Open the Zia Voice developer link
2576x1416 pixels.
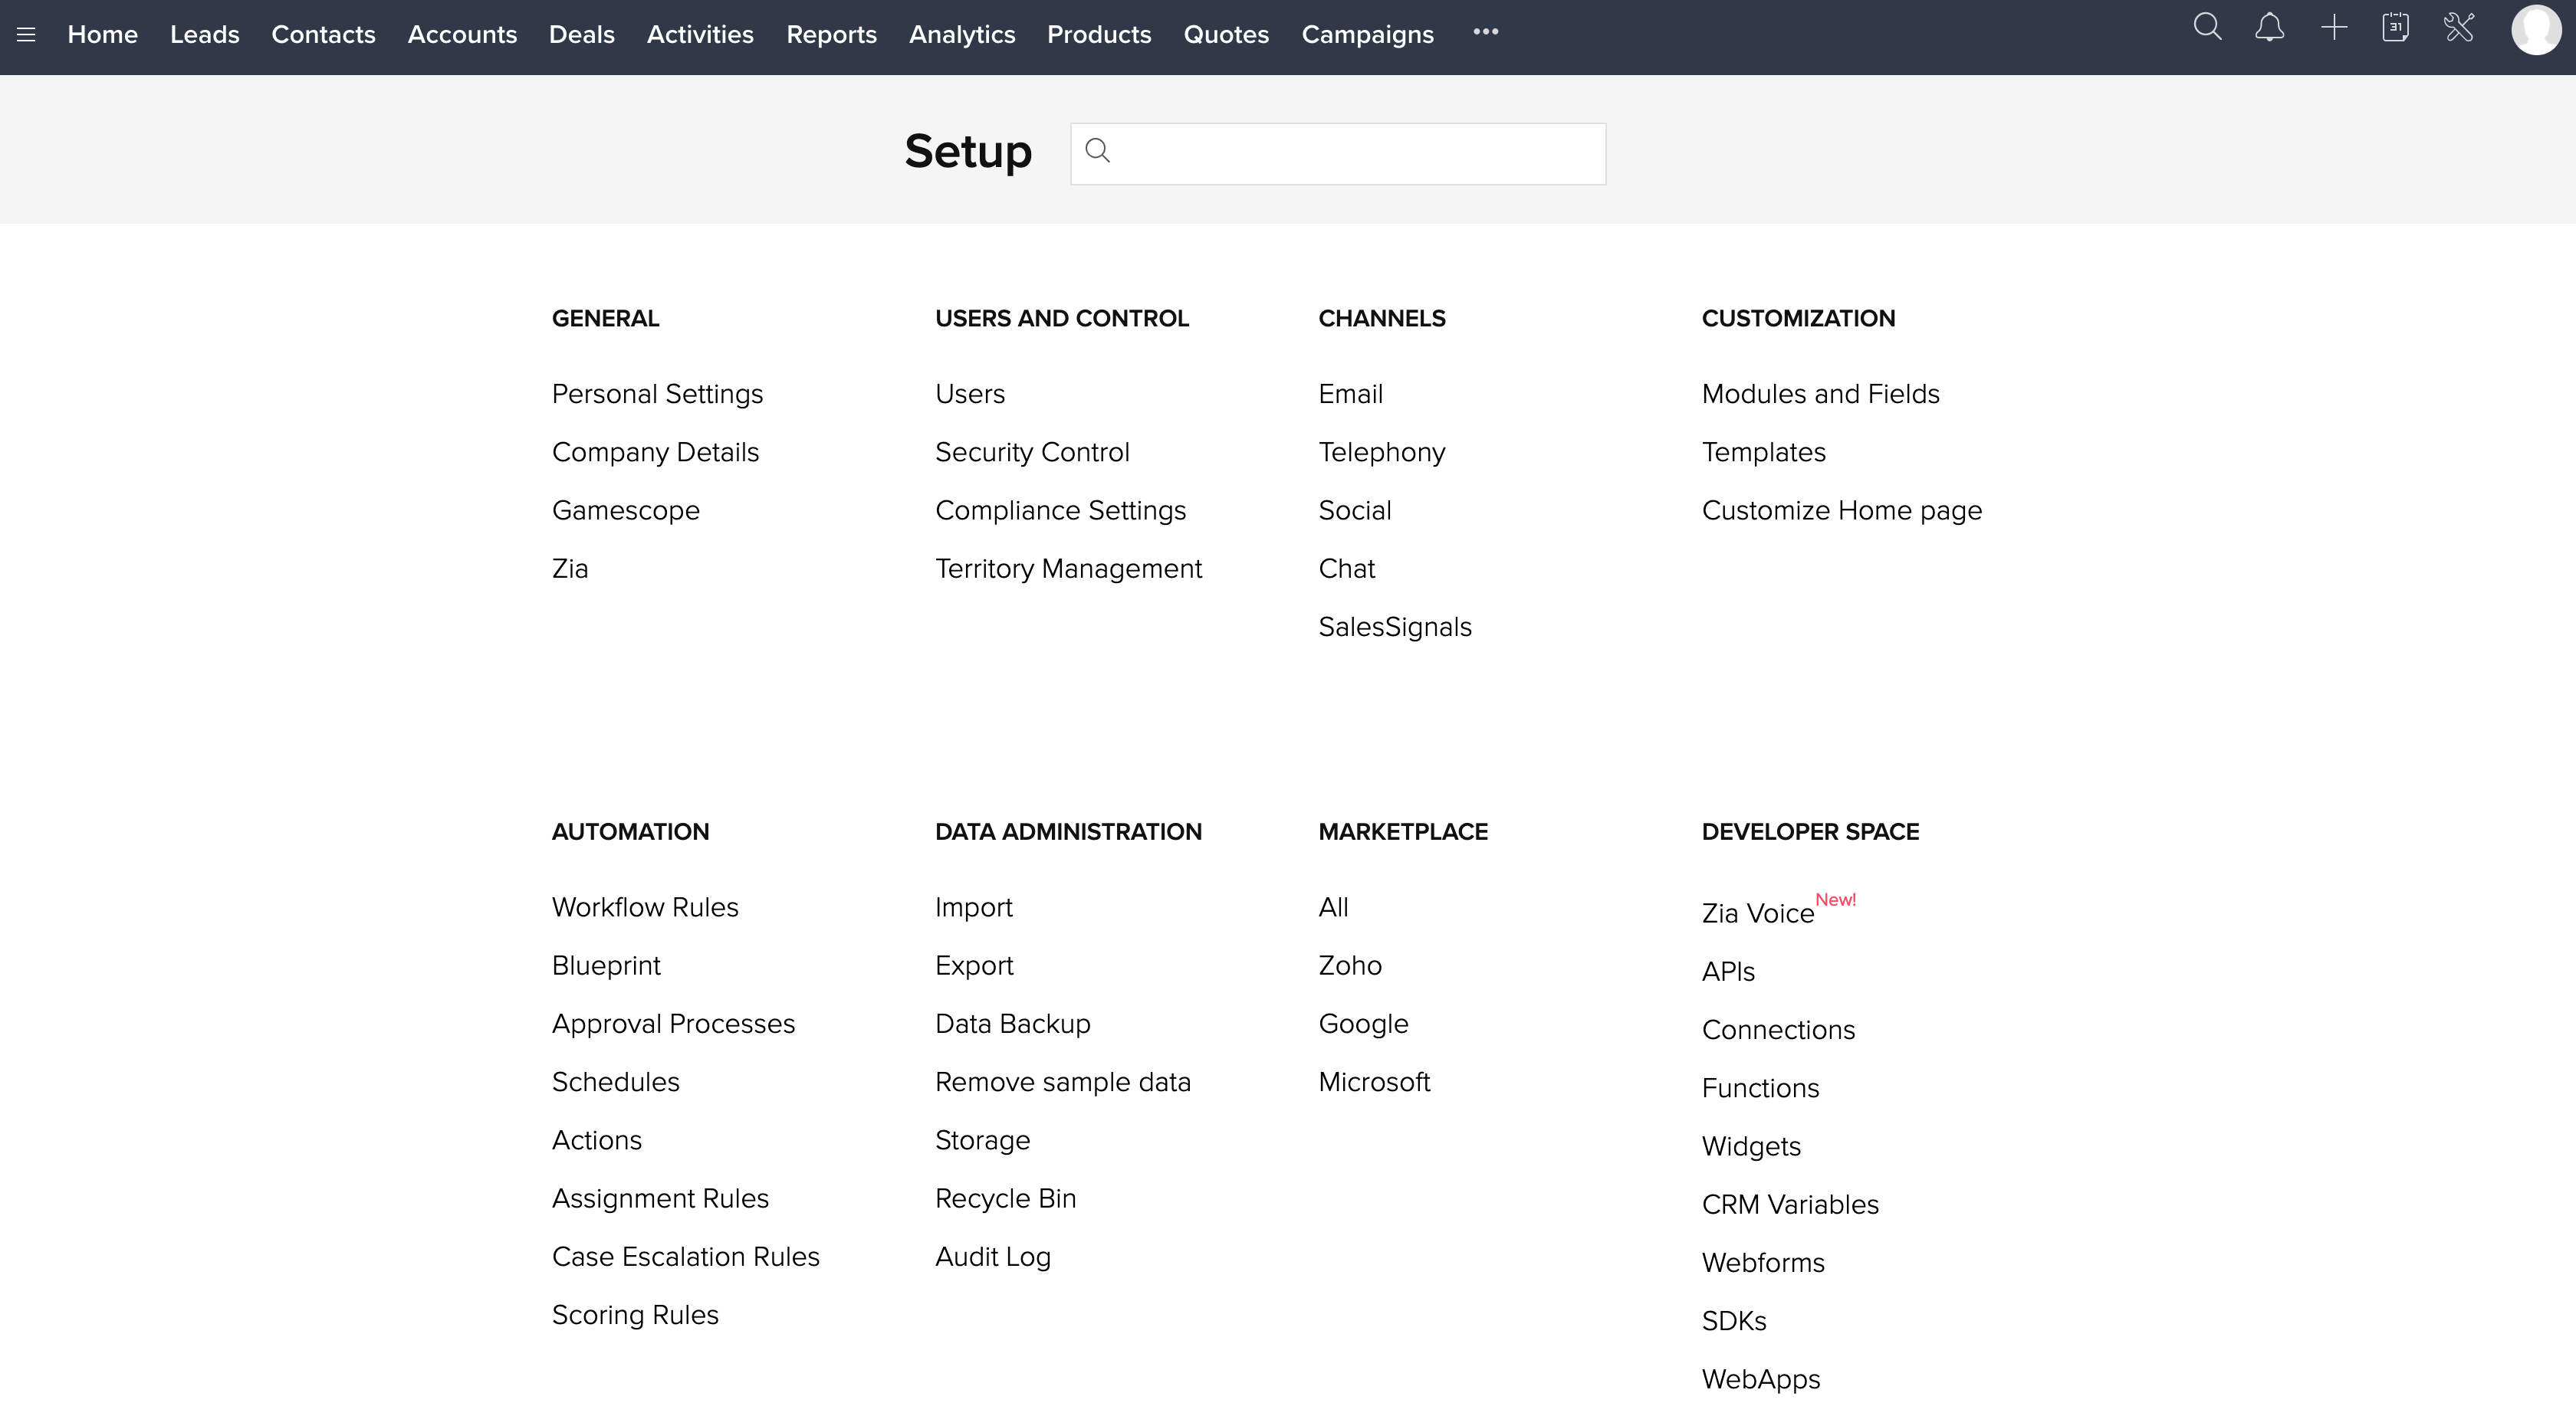coord(1757,913)
